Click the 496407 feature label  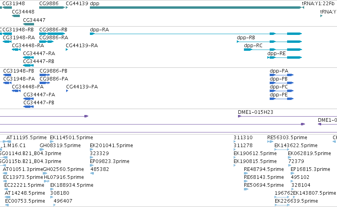tap(63, 201)
